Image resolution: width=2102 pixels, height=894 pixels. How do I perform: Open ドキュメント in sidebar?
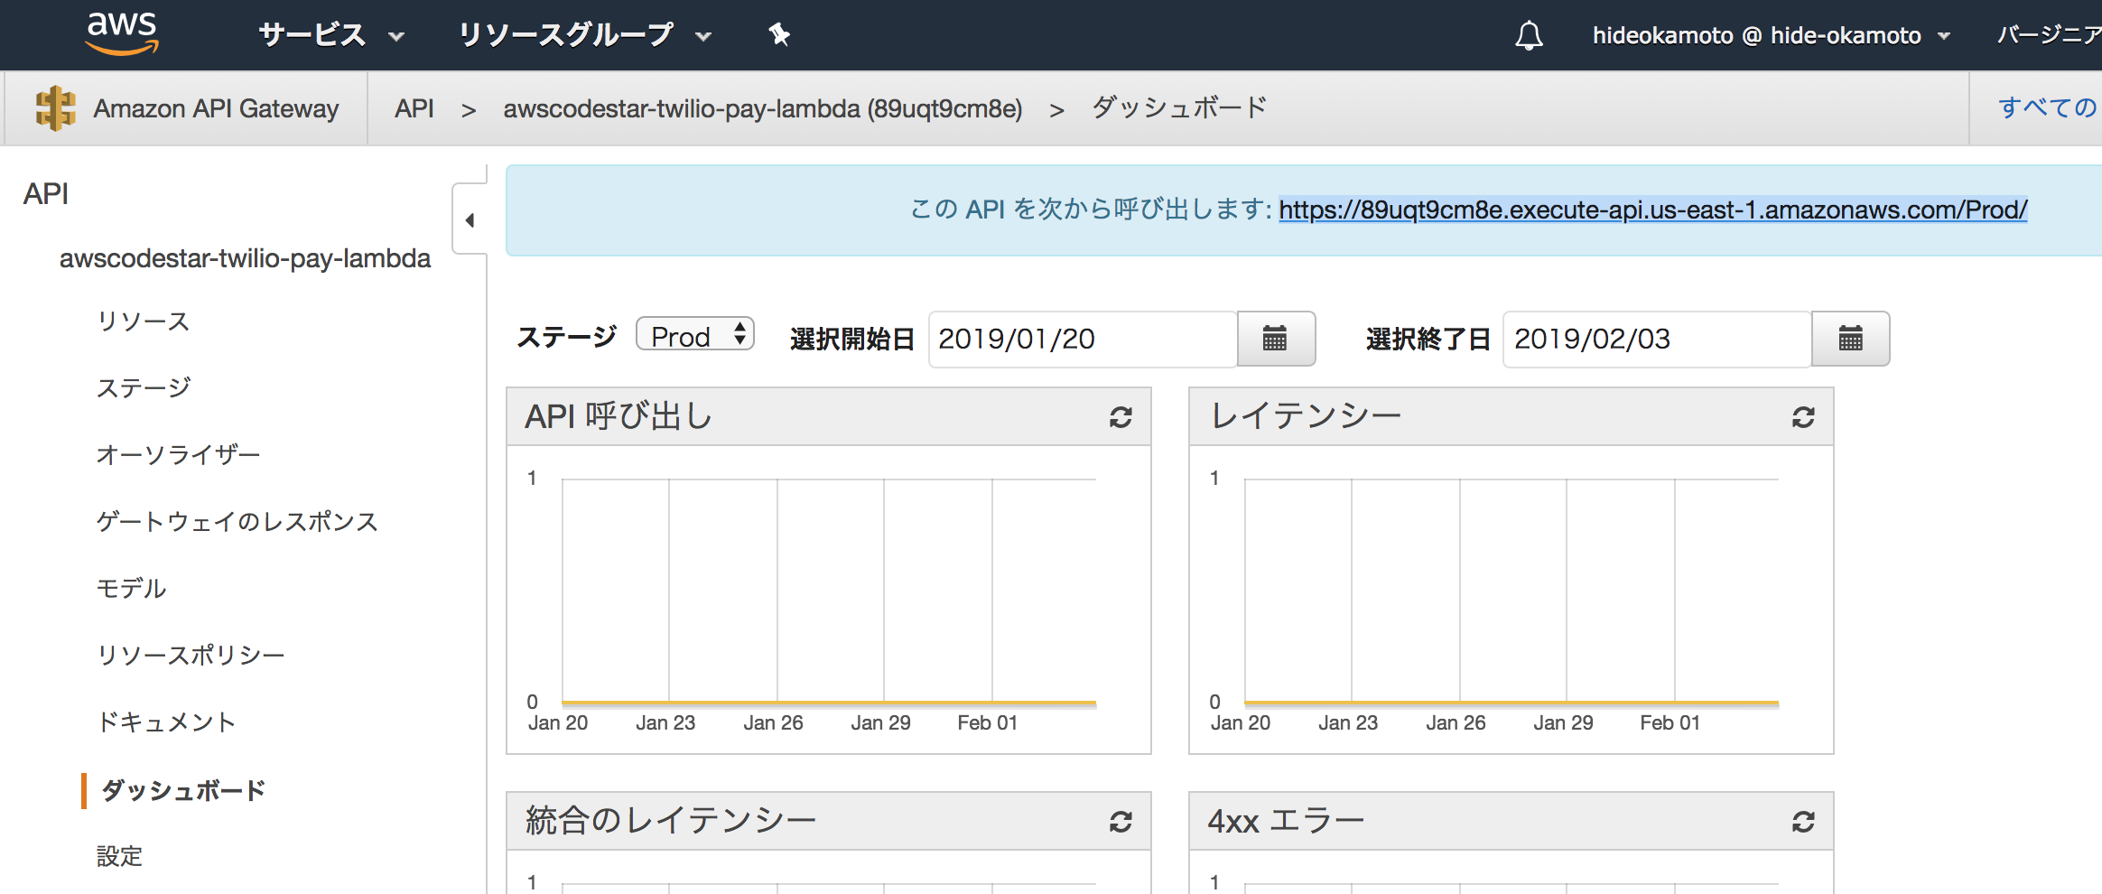[166, 722]
